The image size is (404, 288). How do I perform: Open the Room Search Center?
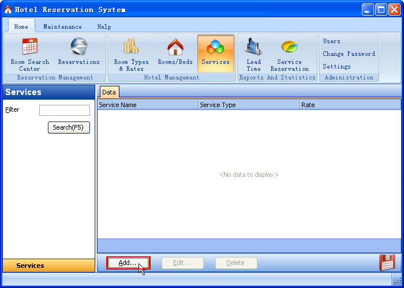29,54
